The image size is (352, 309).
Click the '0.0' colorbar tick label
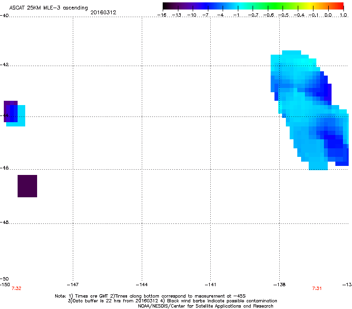pos(328,15)
